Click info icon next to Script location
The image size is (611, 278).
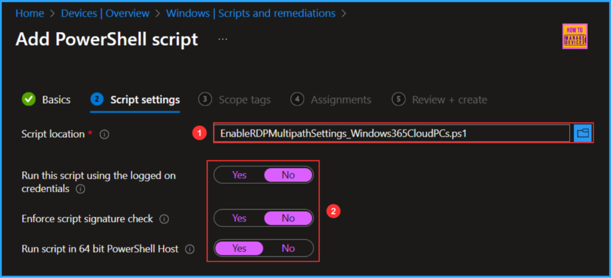104,135
